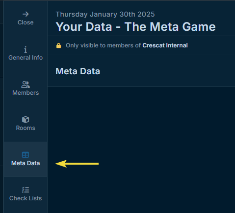
Task: Click the Close arrow icon
Action: click(26, 14)
